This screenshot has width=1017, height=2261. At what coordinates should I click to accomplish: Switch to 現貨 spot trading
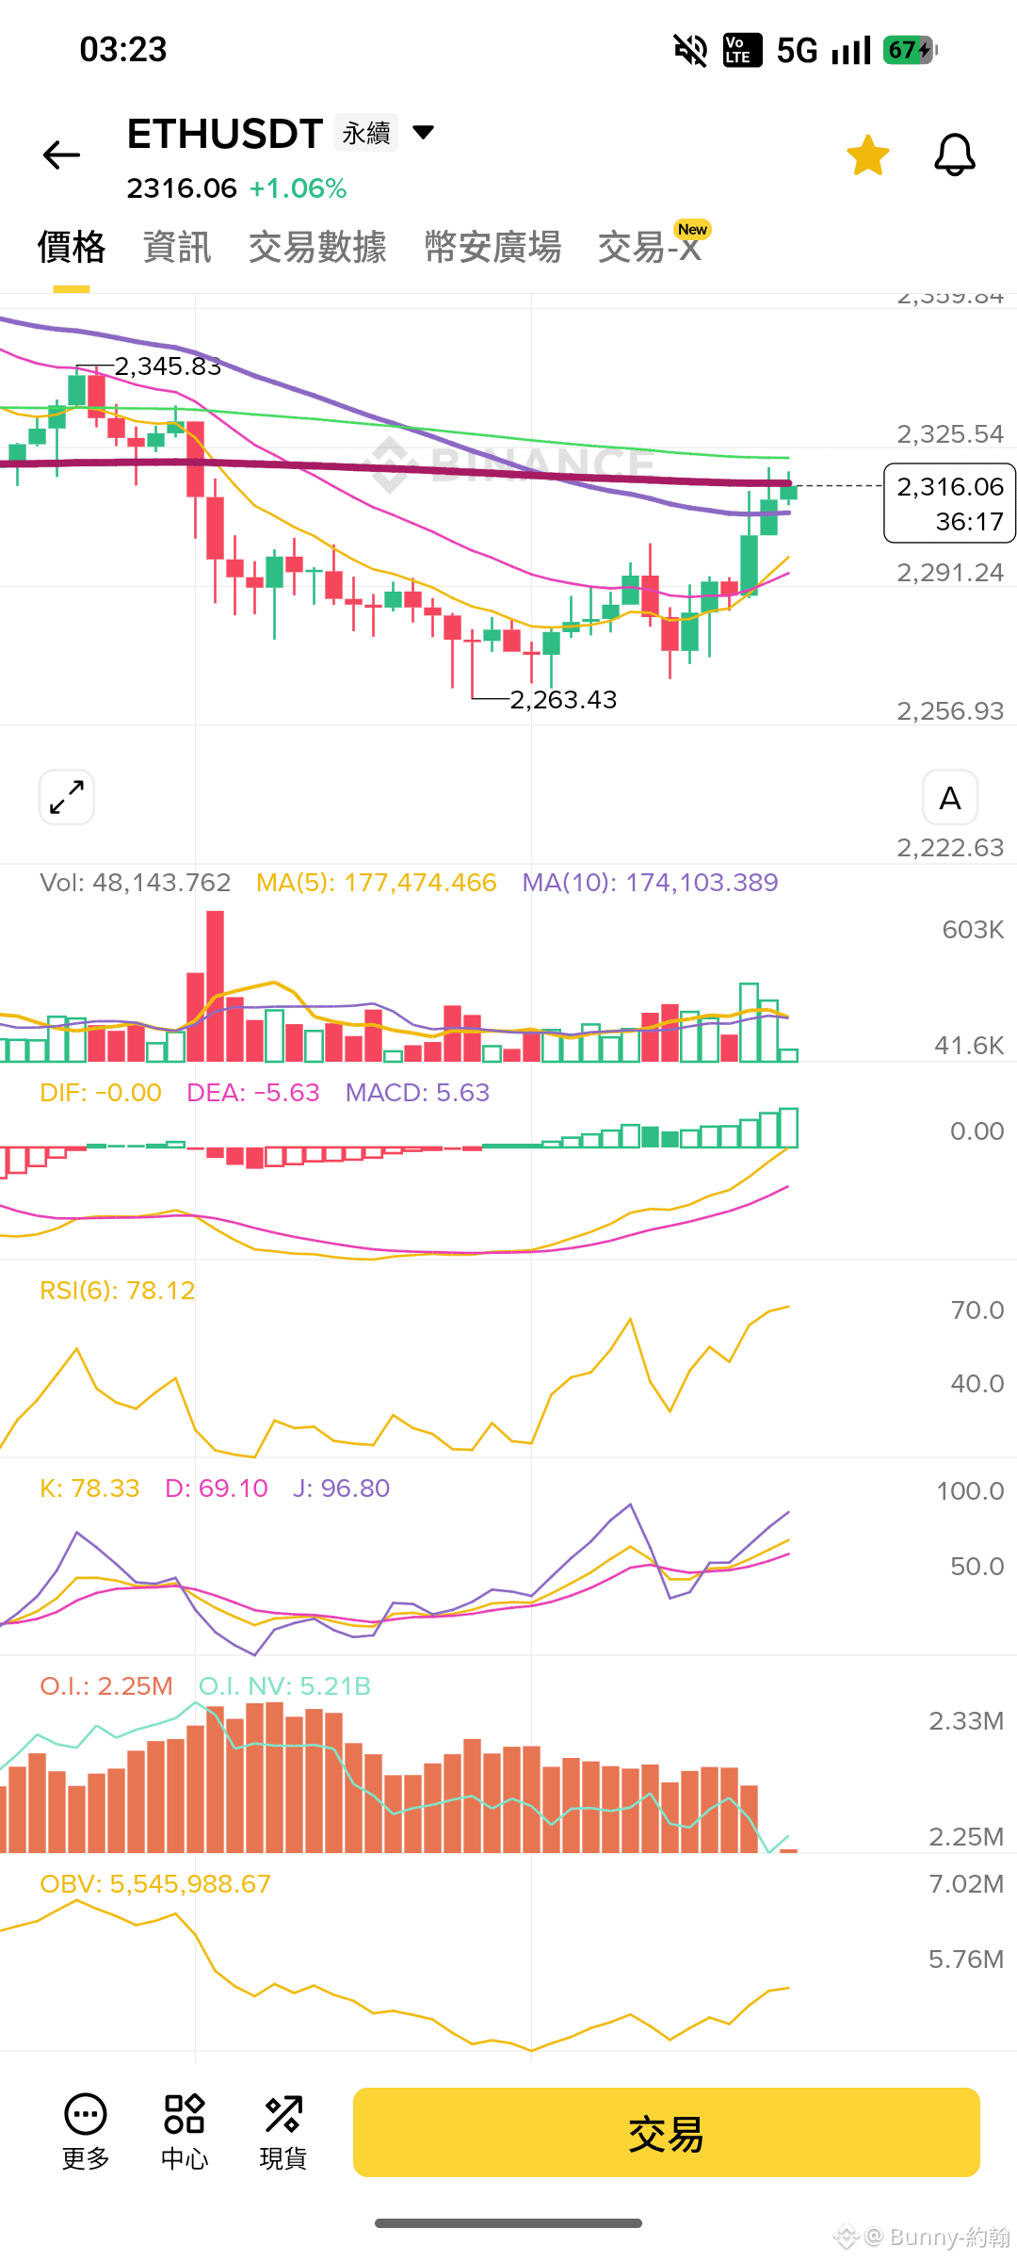point(283,2133)
